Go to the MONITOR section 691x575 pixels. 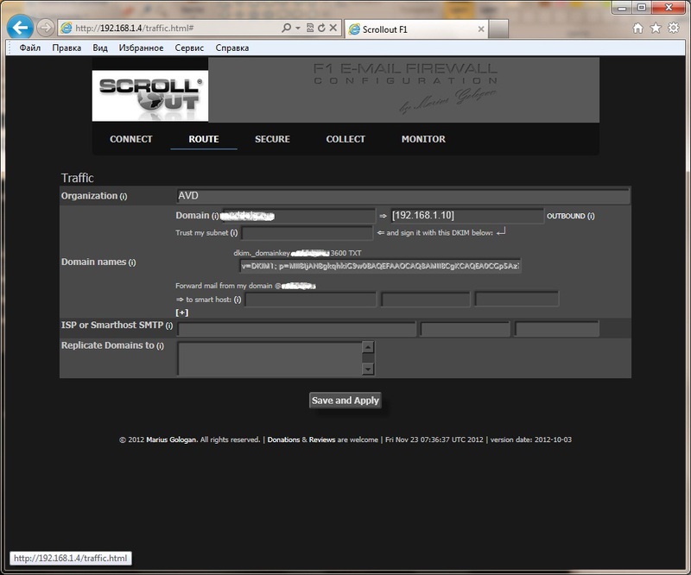pyautogui.click(x=423, y=139)
